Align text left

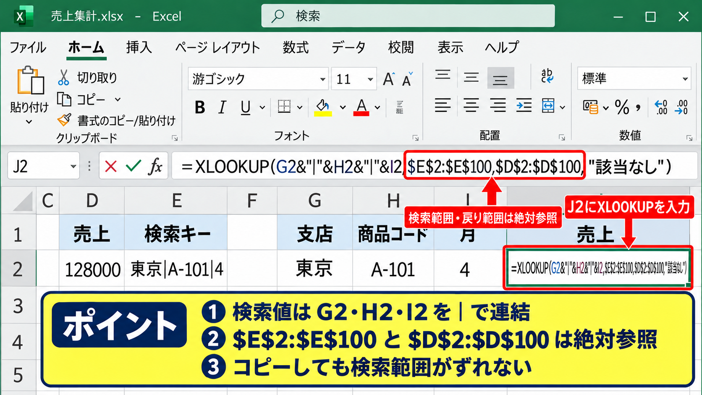(x=443, y=105)
